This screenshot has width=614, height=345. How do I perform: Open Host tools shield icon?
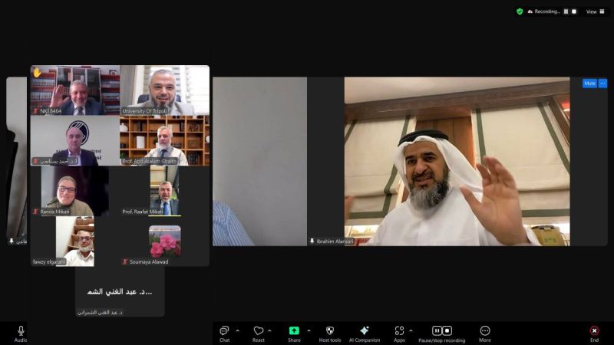(330, 331)
